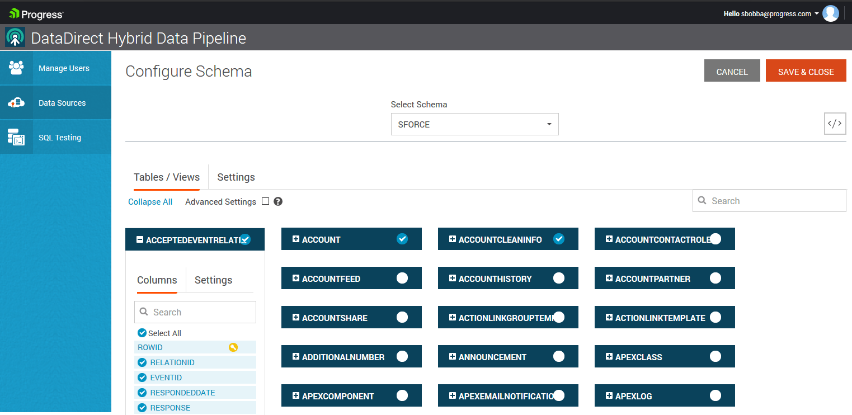
Task: Click the ROWID primary key icon
Action: click(233, 347)
